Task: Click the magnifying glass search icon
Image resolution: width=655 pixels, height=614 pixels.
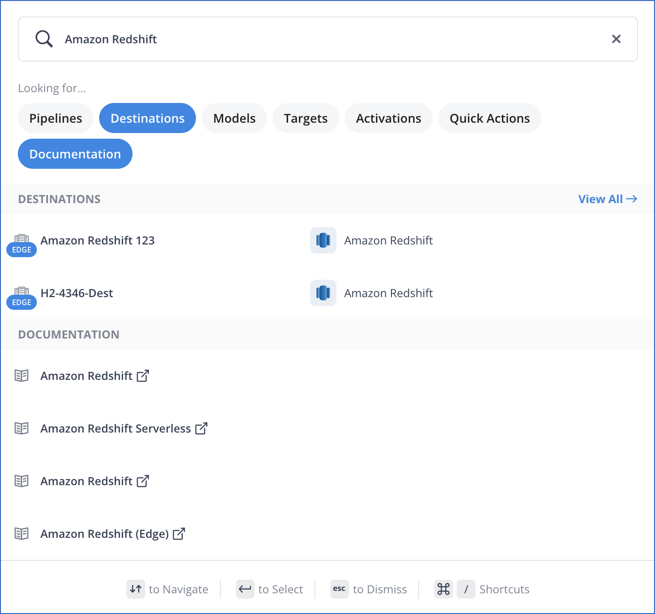Action: click(44, 39)
